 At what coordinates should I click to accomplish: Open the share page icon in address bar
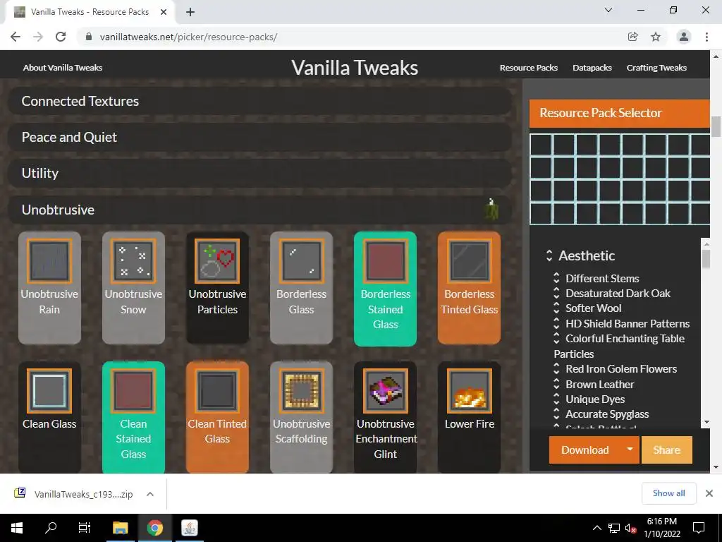tap(633, 37)
